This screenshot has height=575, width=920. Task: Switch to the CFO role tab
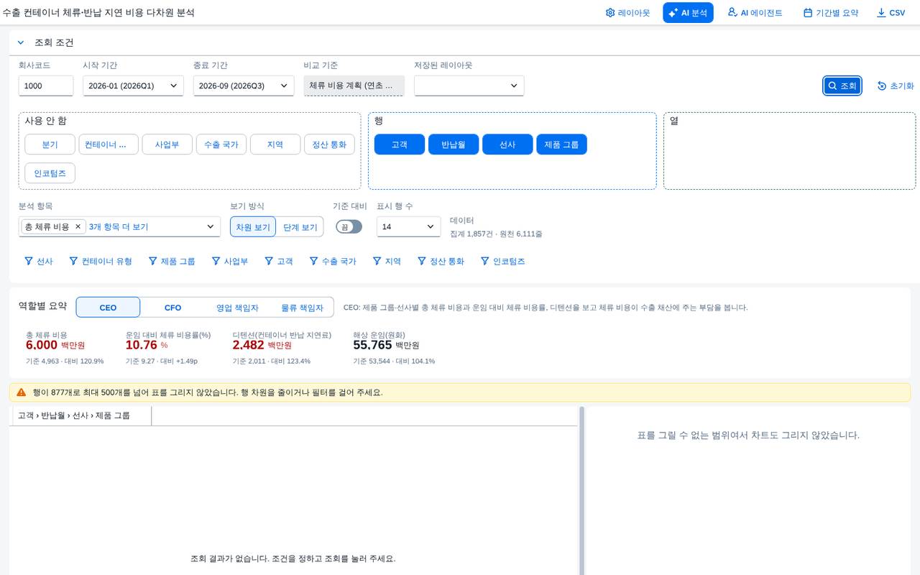172,308
